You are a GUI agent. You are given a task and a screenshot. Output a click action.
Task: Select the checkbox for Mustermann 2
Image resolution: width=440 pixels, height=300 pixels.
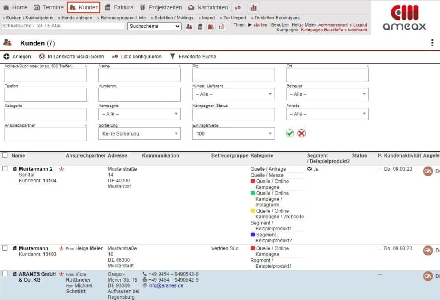pyautogui.click(x=4, y=168)
